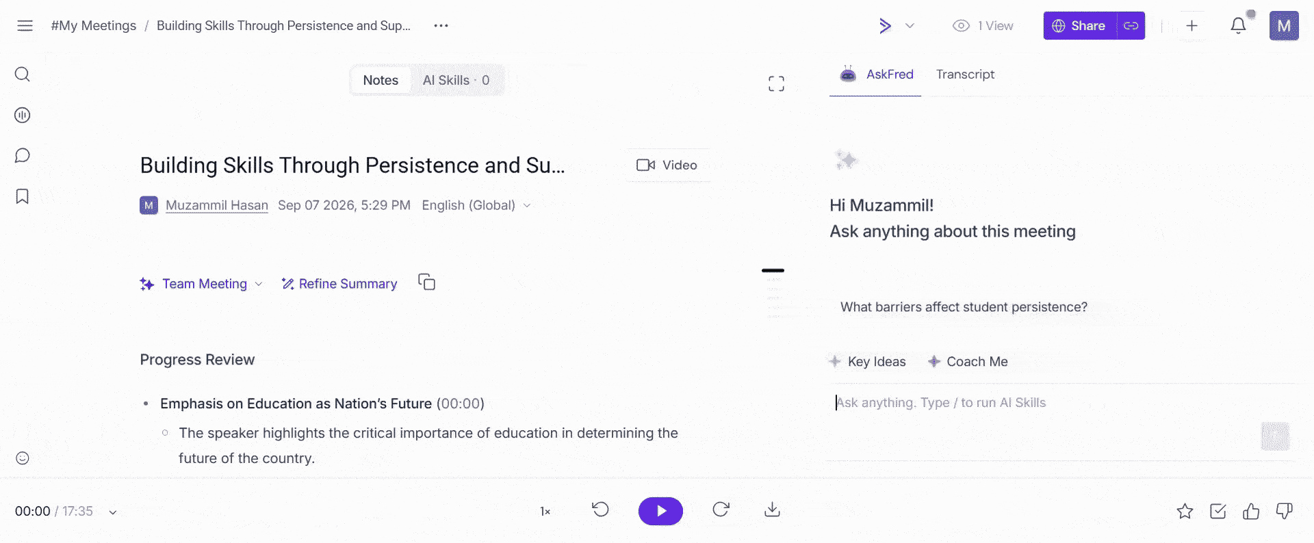The height and width of the screenshot is (543, 1314).
Task: Star this meeting as favorite
Action: click(1185, 512)
